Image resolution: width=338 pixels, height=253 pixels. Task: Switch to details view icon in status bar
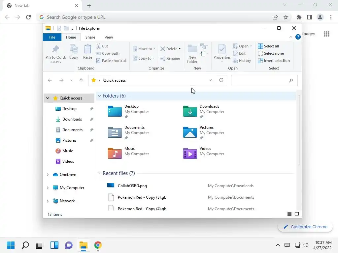tap(289, 214)
